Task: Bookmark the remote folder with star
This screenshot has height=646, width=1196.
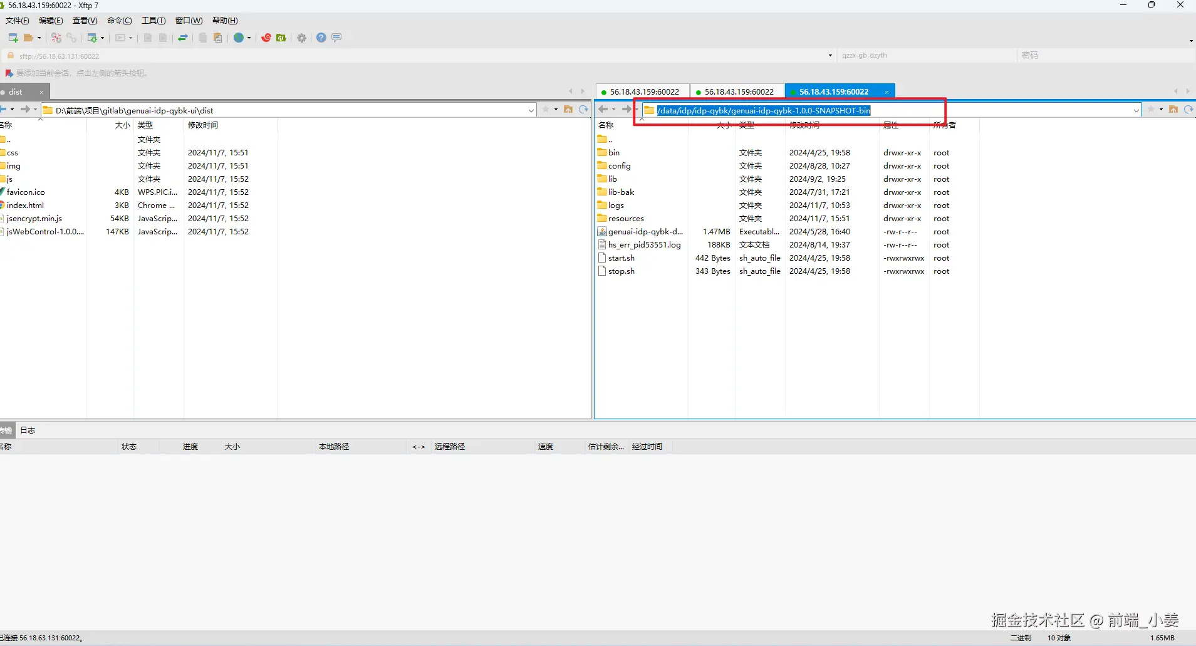Action: point(1151,110)
